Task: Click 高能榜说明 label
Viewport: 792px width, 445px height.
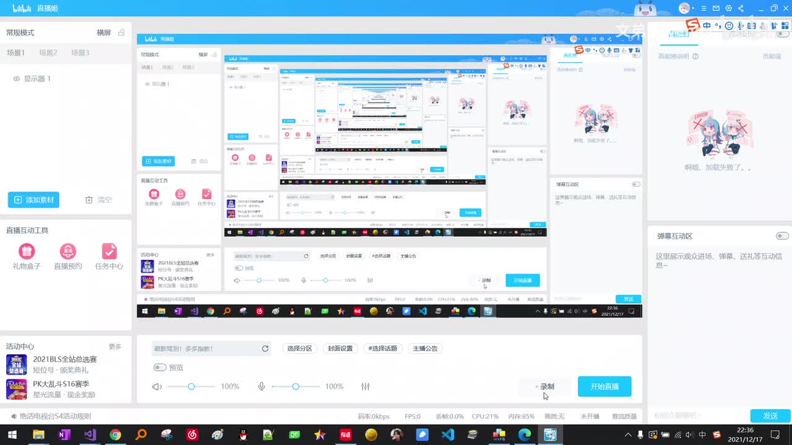Action: pos(673,56)
